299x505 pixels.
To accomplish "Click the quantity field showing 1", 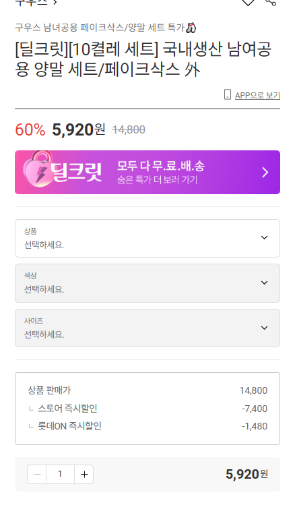I will pyautogui.click(x=60, y=474).
